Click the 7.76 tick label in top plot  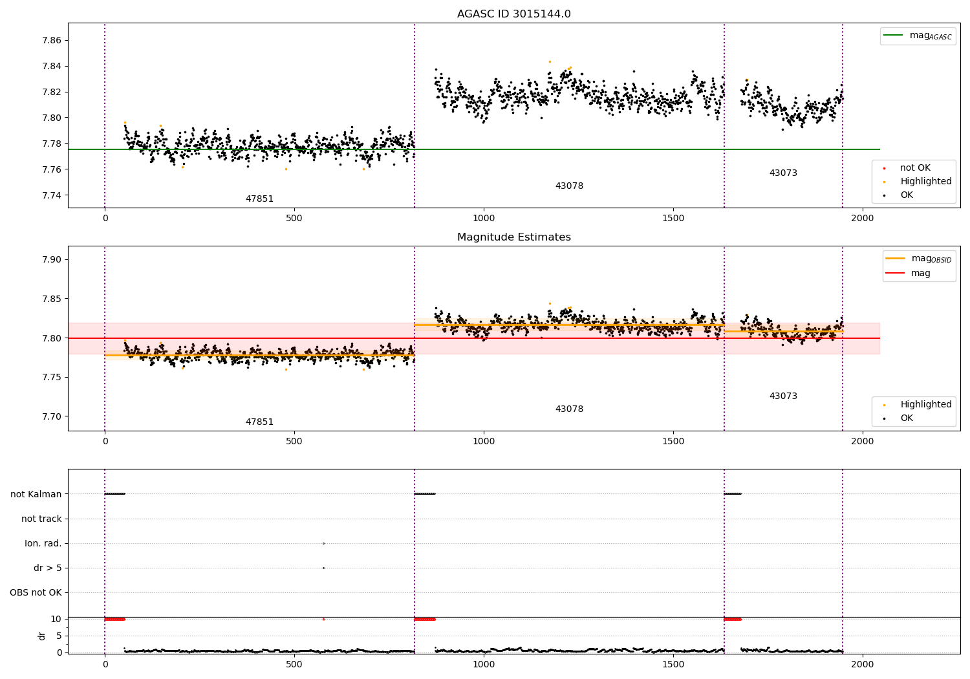[x=52, y=169]
